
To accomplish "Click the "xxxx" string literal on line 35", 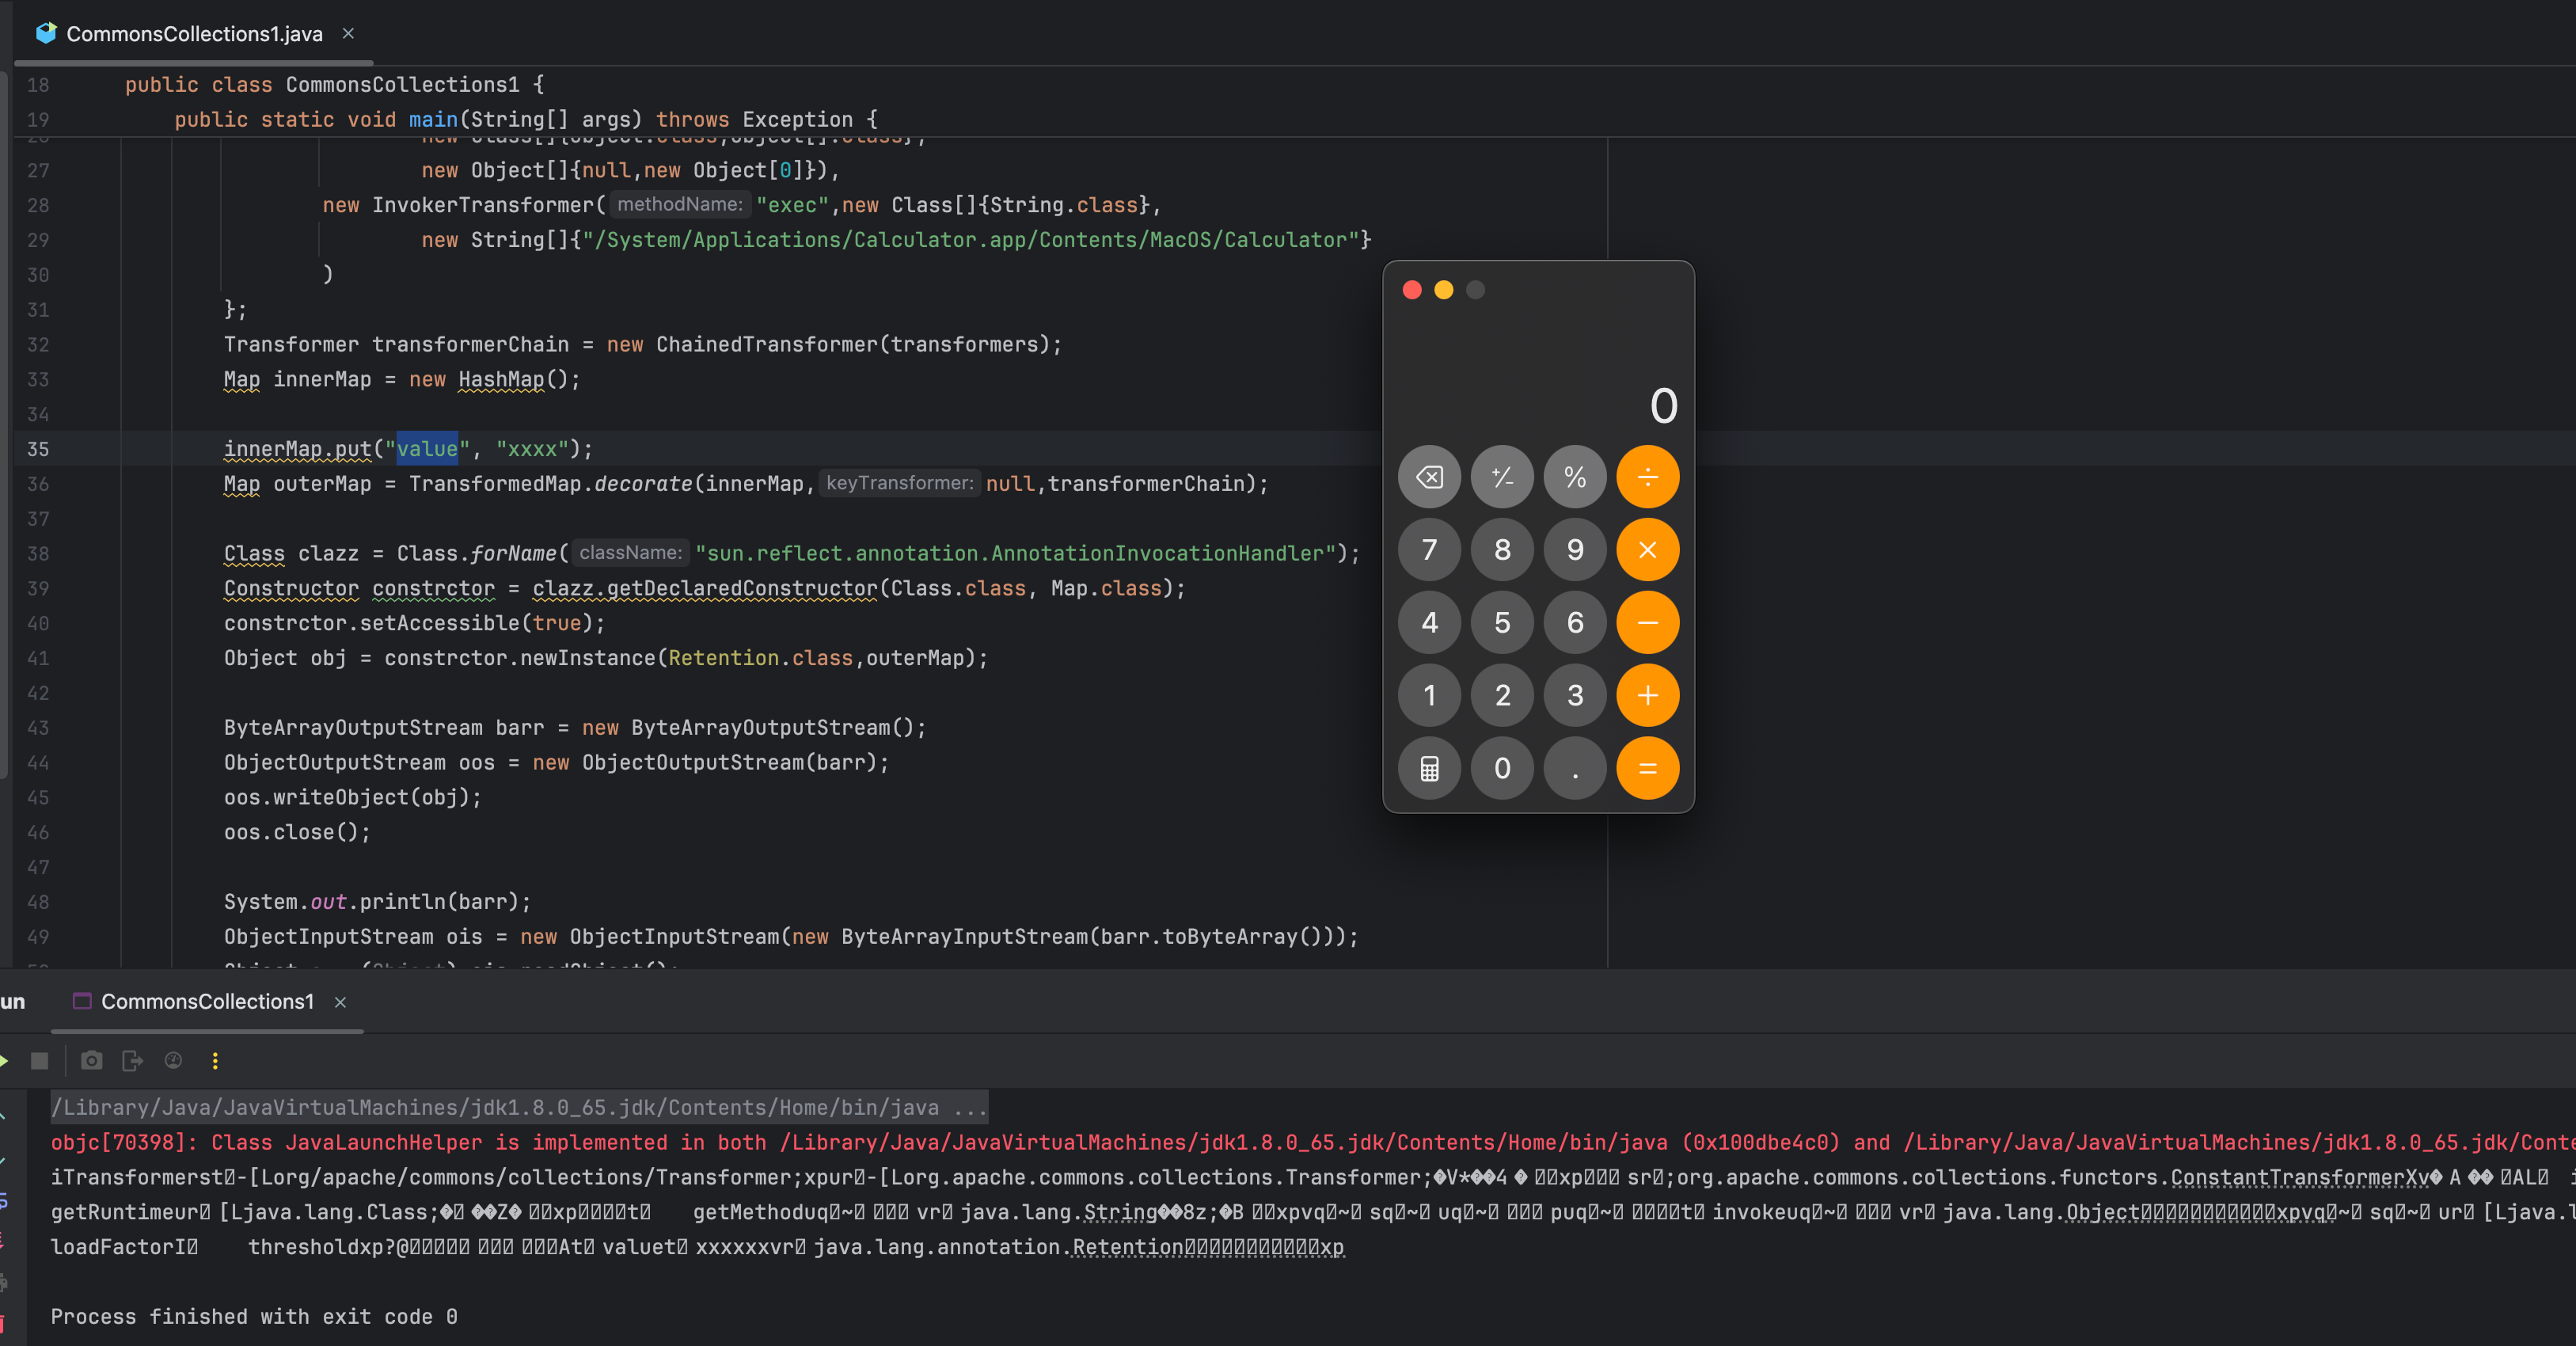I will coord(532,449).
